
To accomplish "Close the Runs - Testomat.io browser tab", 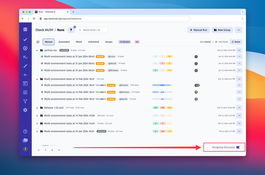I will [68, 12].
